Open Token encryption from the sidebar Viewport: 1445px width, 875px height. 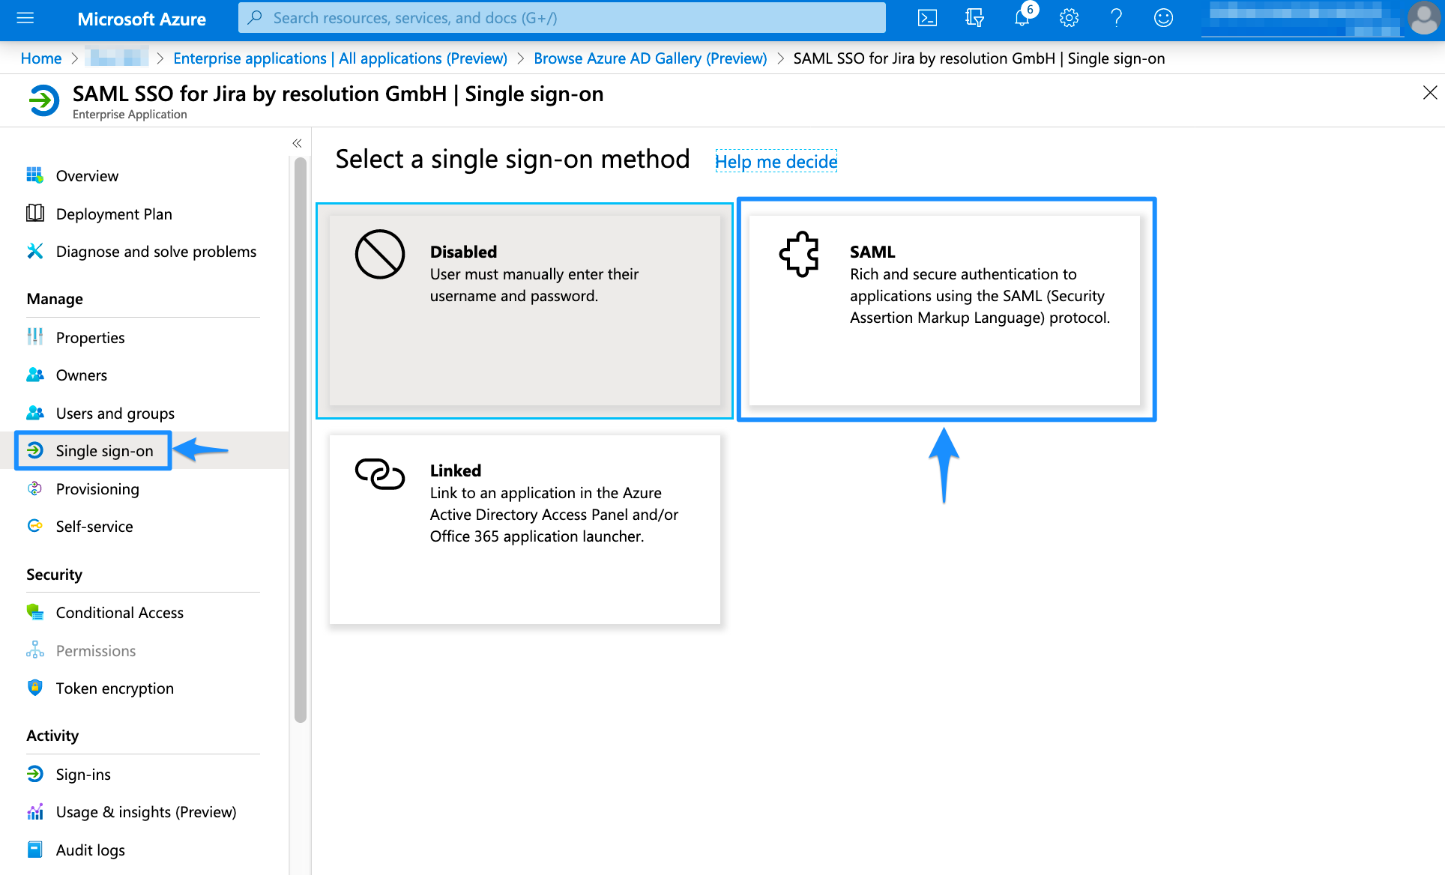click(x=115, y=688)
